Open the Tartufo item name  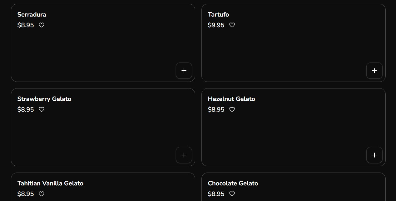[x=218, y=14]
